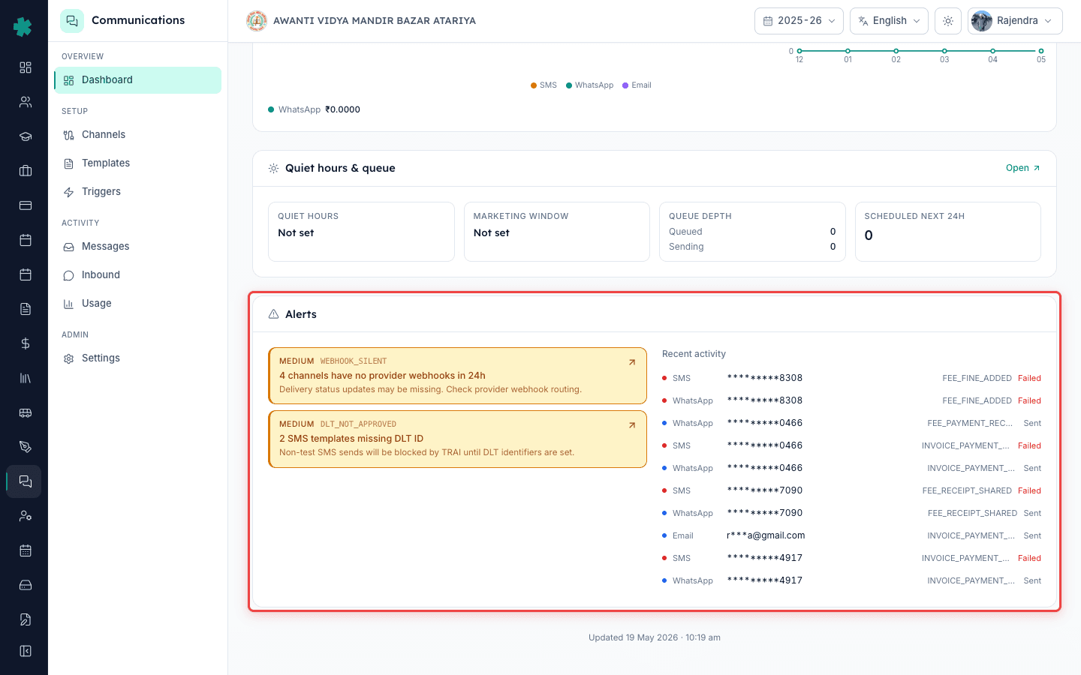Click the Scheduled Next 24h card

(x=948, y=232)
